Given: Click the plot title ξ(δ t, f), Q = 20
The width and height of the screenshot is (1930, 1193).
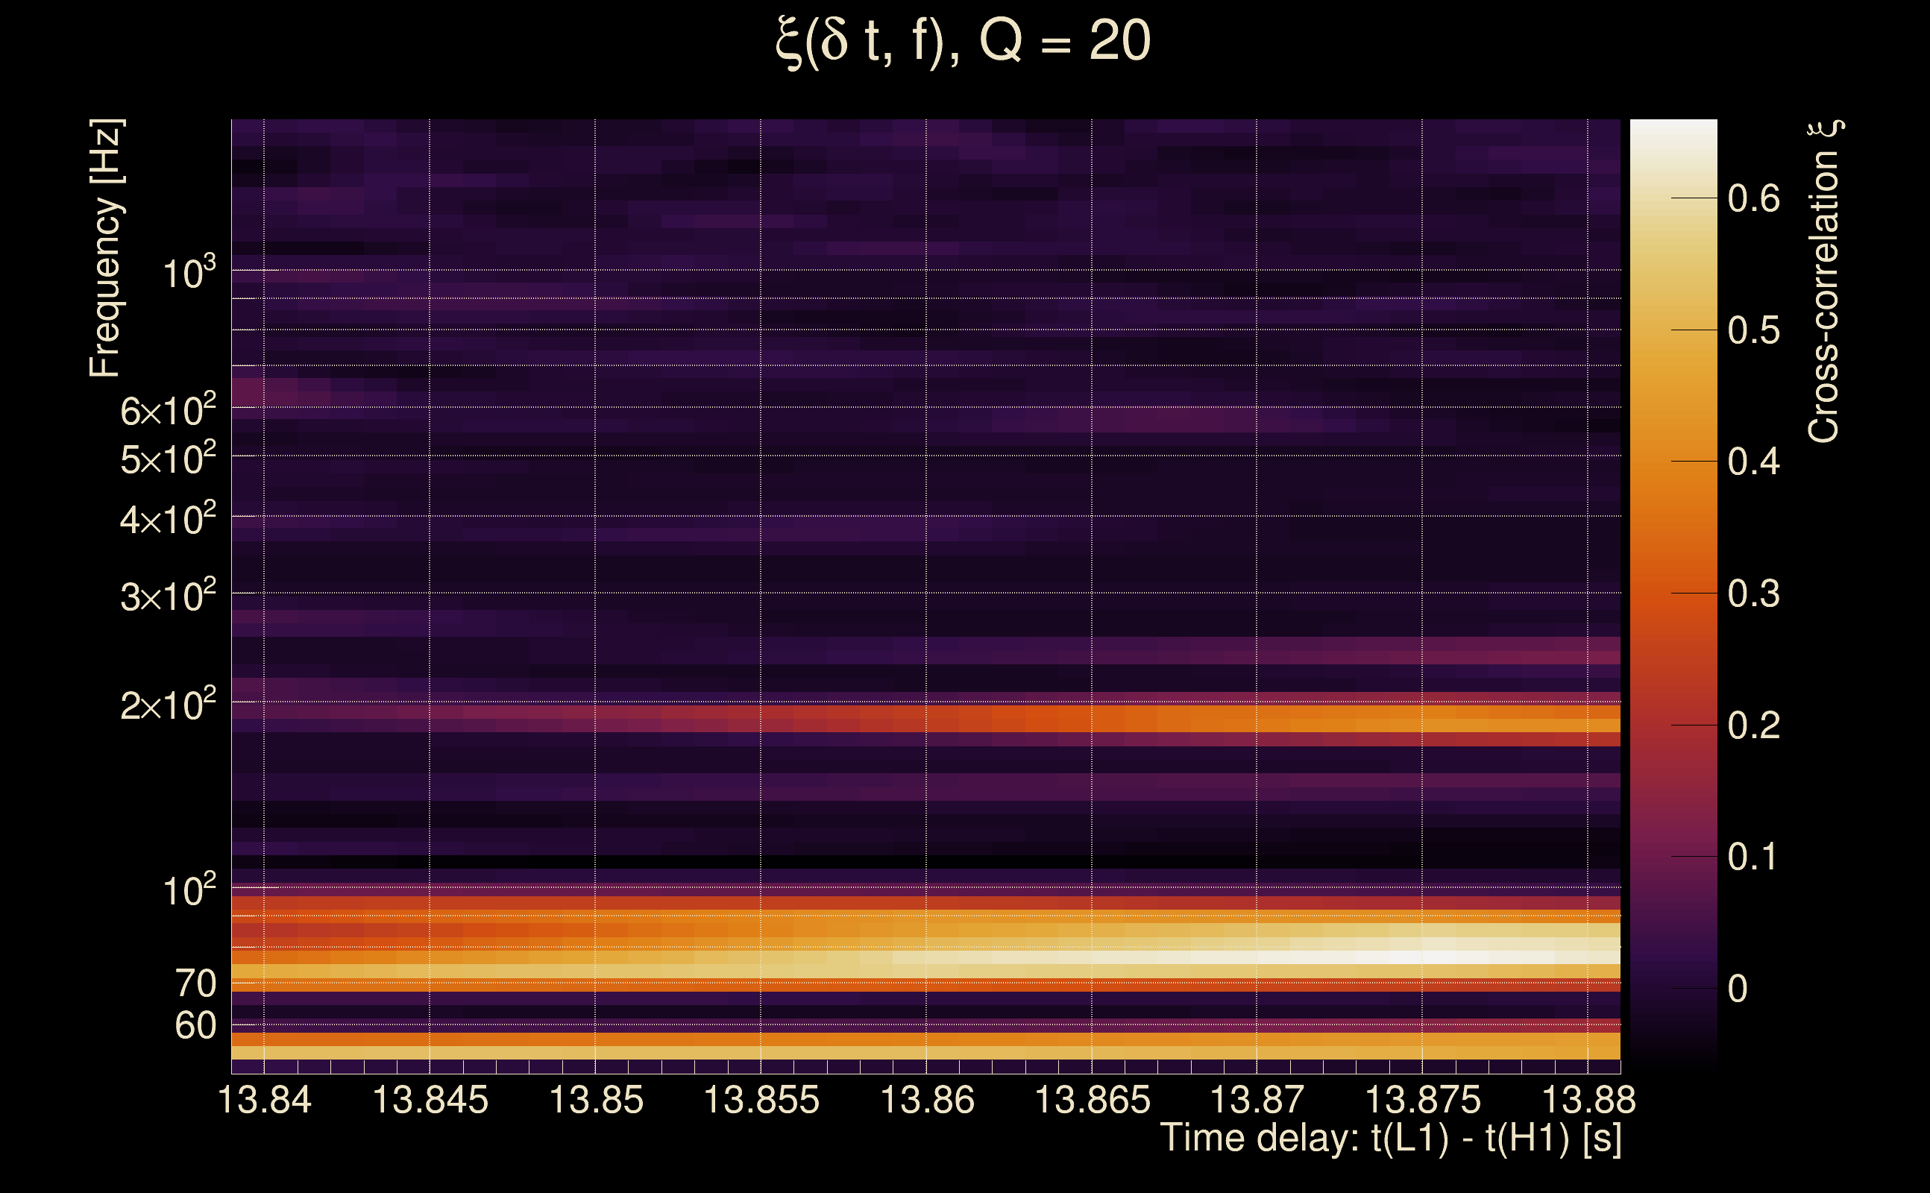Looking at the screenshot, I should [x=963, y=41].
